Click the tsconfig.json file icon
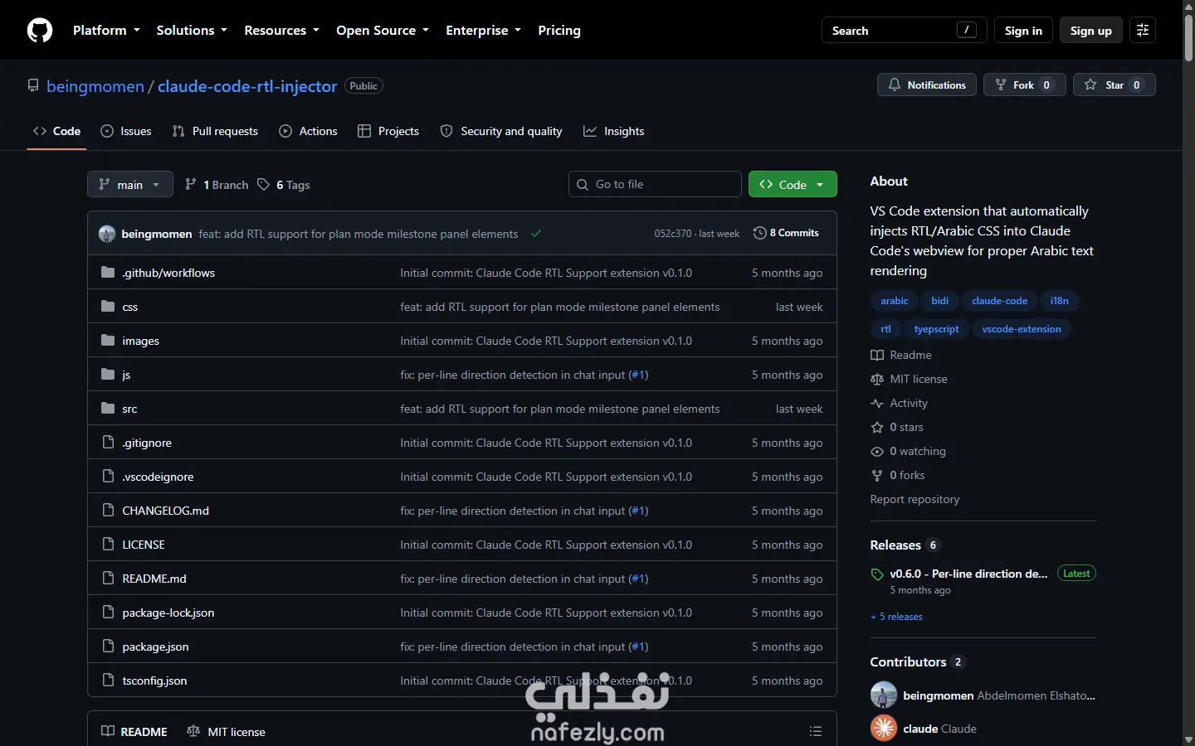 coord(108,681)
